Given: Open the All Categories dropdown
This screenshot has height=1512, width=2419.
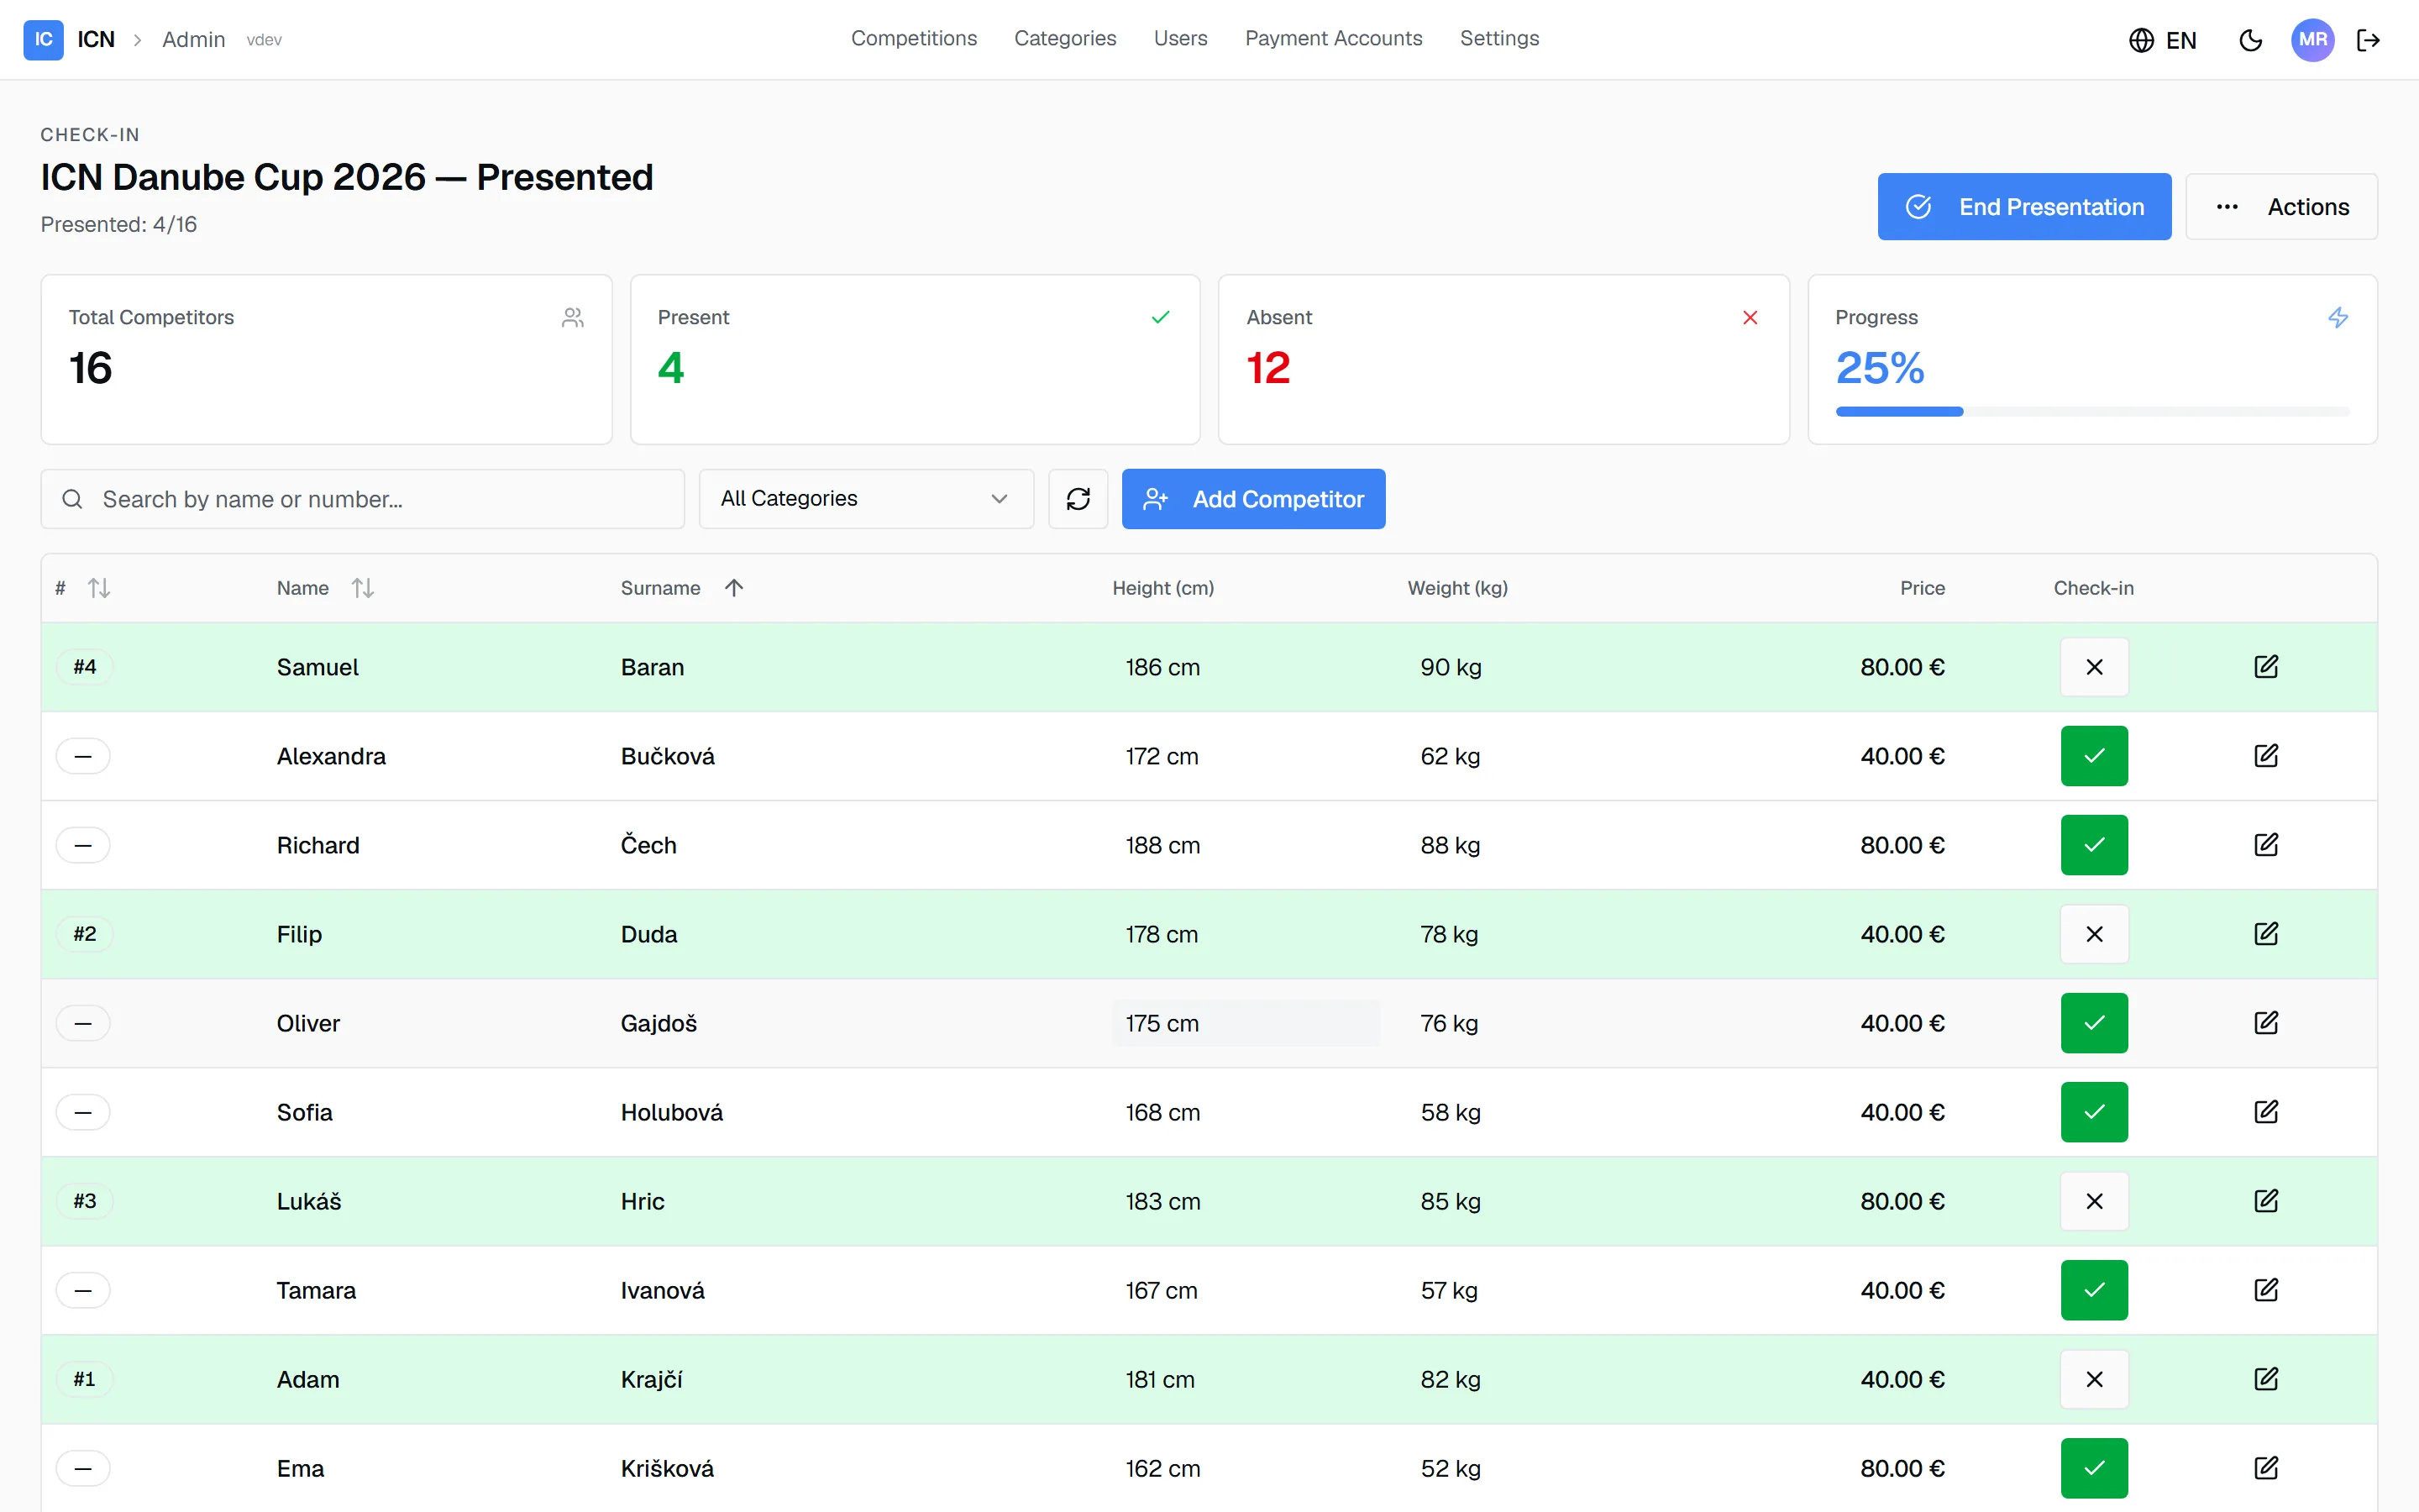Looking at the screenshot, I should tap(866, 499).
